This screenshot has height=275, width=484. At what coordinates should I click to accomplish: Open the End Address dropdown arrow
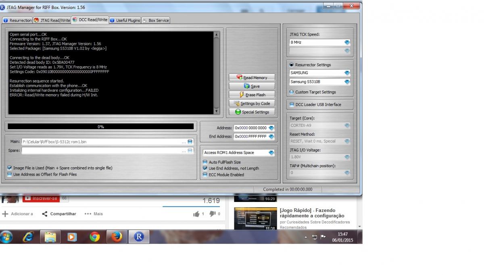pyautogui.click(x=271, y=136)
